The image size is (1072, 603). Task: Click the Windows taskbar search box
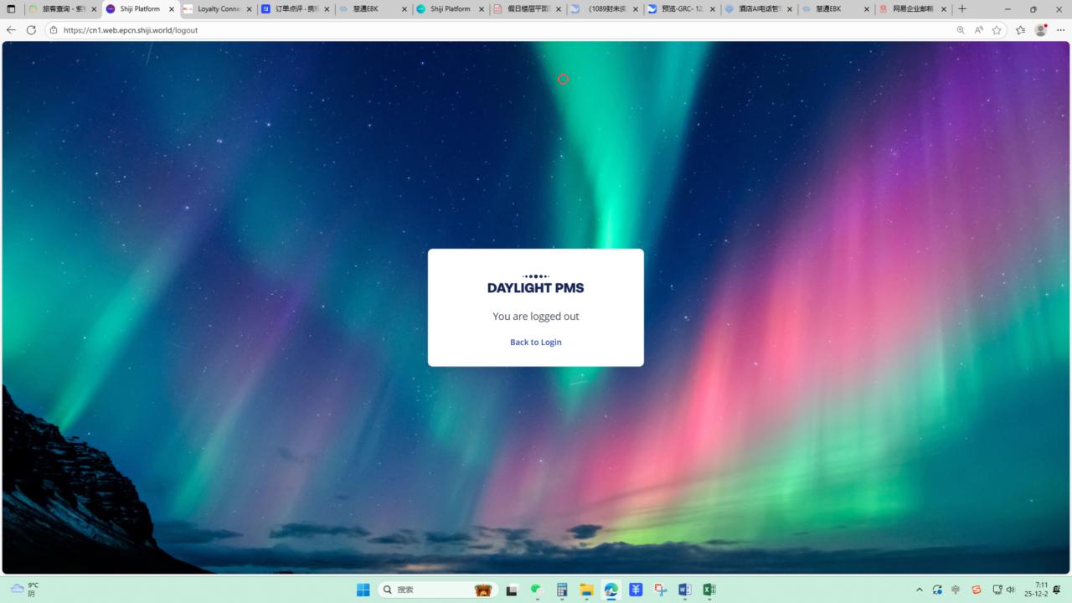[435, 590]
